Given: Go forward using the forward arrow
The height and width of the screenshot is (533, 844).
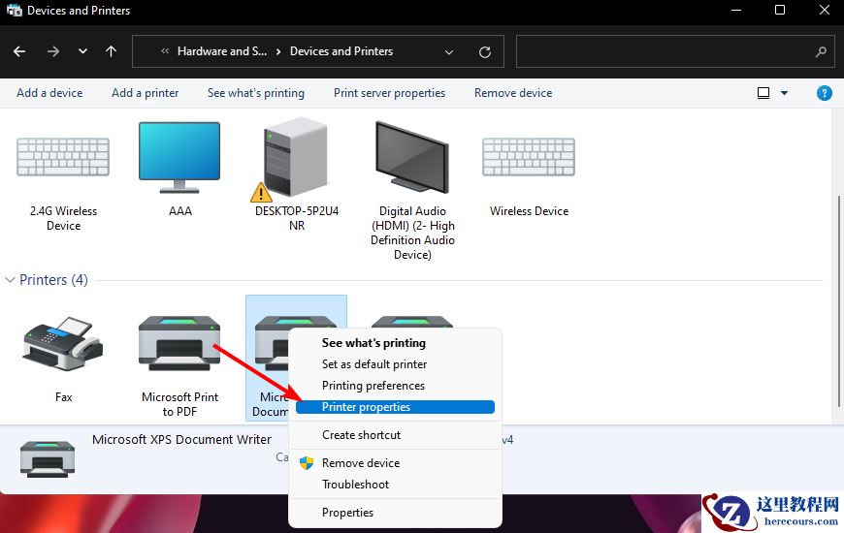Looking at the screenshot, I should point(52,51).
